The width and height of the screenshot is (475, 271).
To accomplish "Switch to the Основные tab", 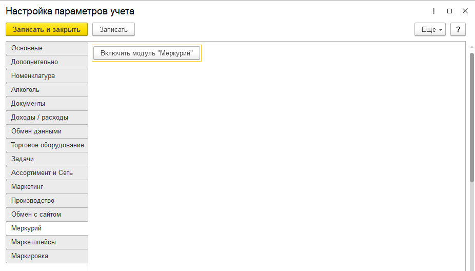I will pos(47,48).
